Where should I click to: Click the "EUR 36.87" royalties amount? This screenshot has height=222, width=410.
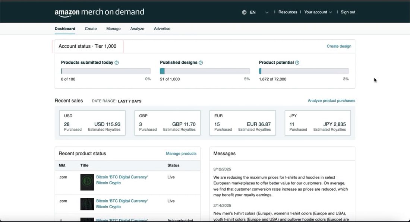(259, 124)
